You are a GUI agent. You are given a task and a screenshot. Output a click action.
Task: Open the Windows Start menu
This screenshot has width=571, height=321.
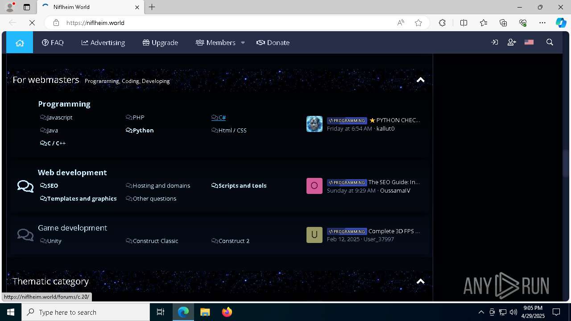point(11,312)
